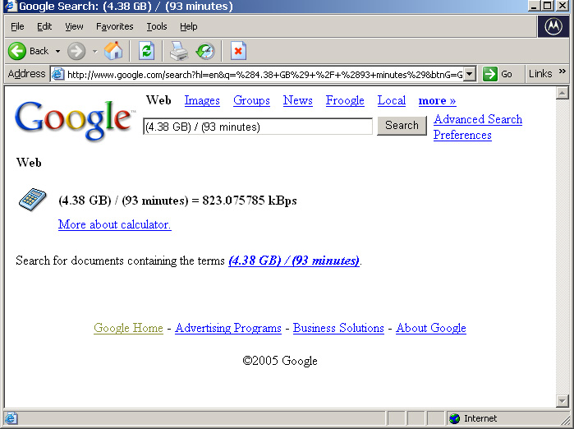Click the Motorola logo icon
Viewport: 574px width, 429px height.
(x=553, y=26)
